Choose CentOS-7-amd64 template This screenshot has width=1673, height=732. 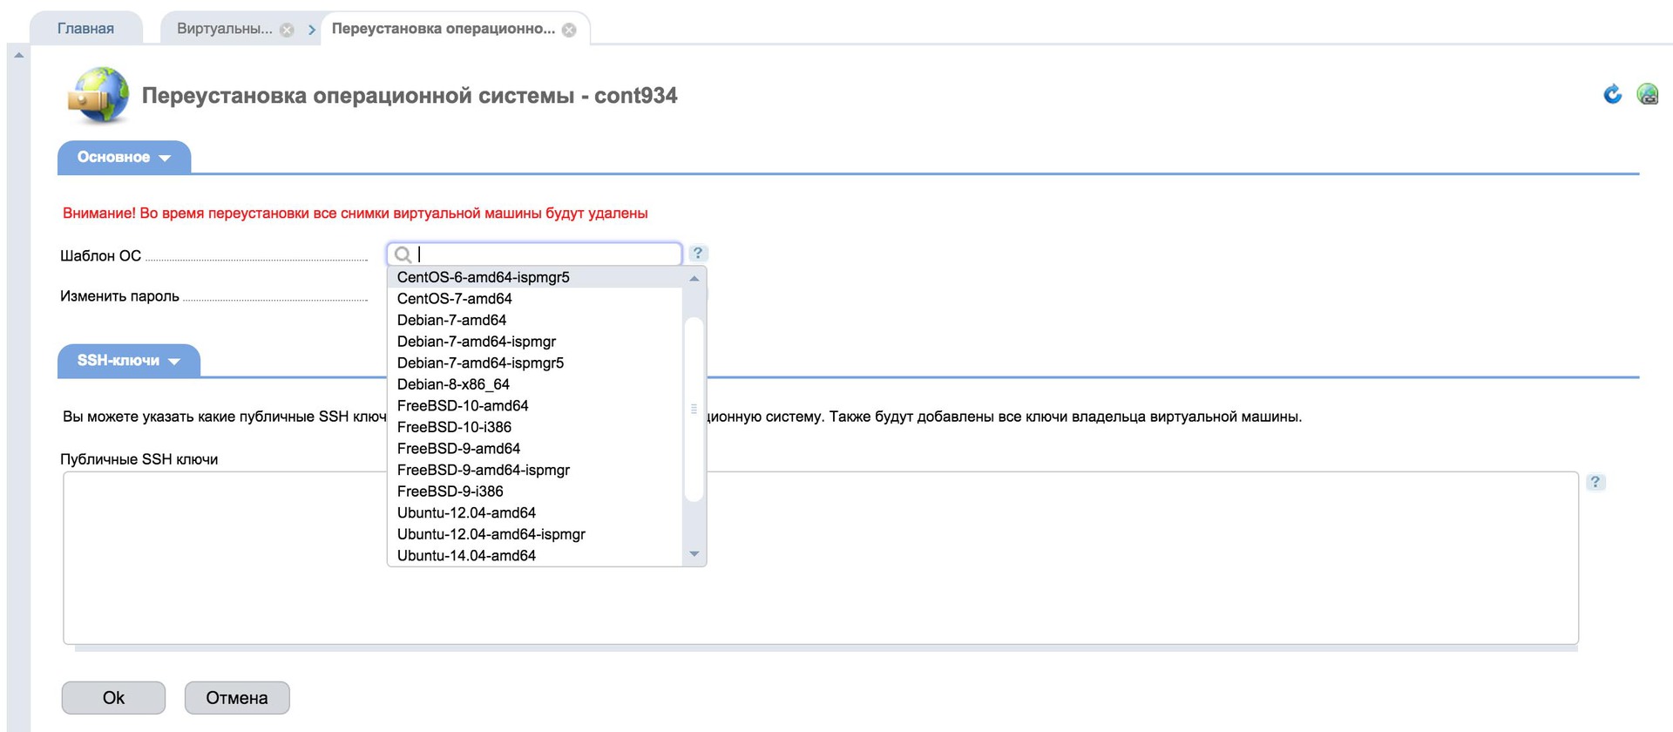tap(535, 299)
